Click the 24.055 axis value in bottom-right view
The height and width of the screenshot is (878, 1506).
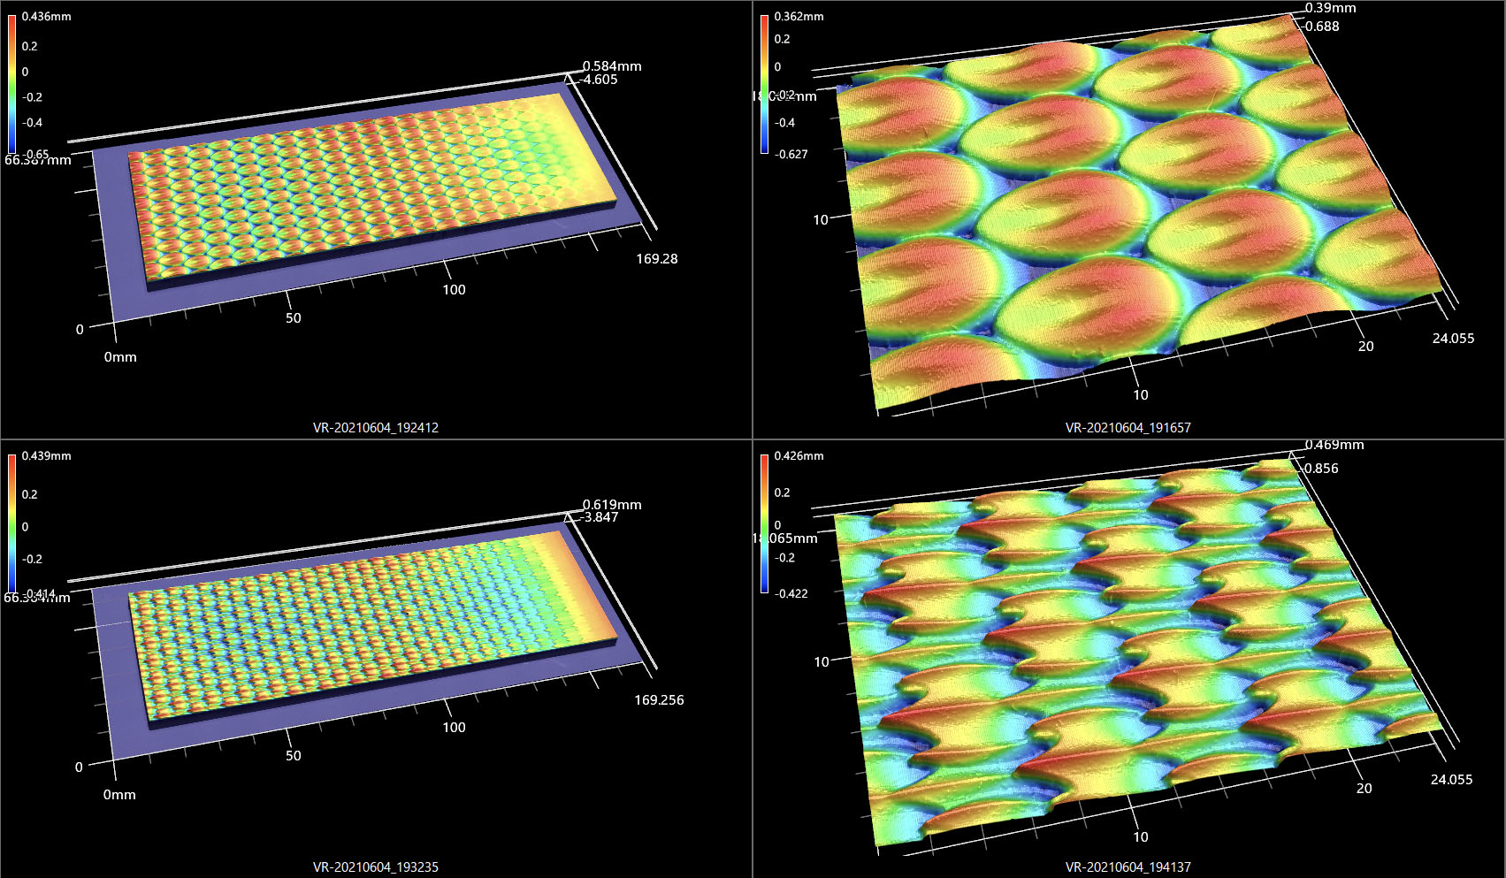click(1451, 780)
